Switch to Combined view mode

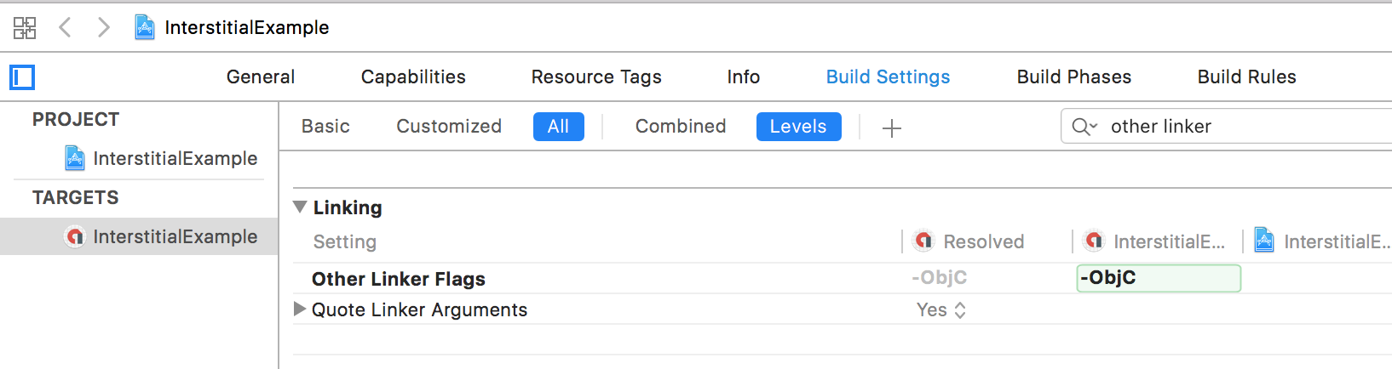point(681,127)
